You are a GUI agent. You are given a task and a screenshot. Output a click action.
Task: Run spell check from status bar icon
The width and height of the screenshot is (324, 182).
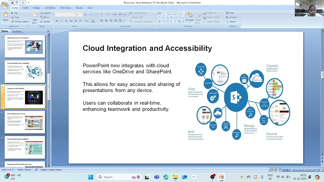click(36, 170)
